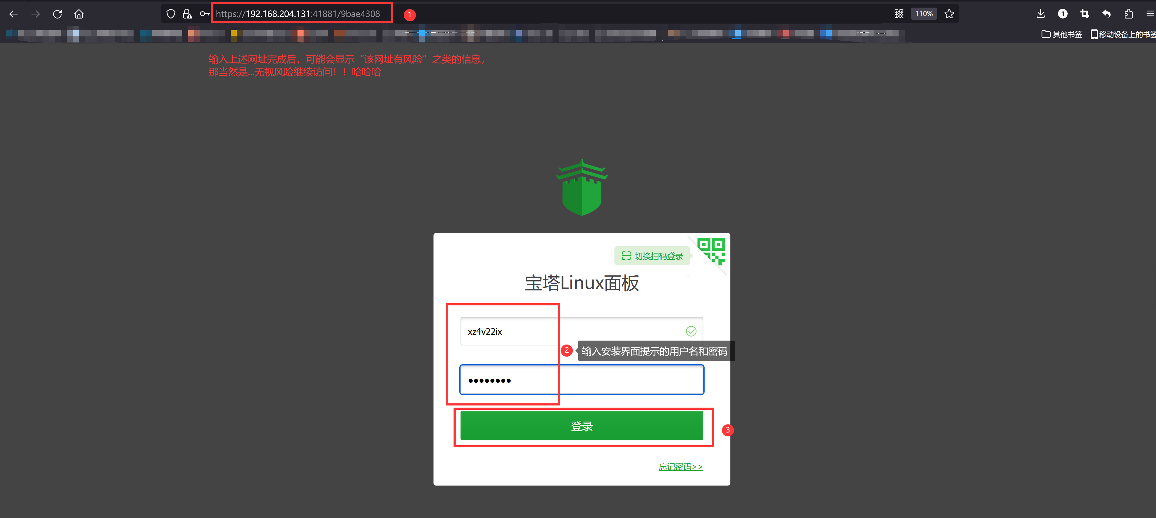Reset the 110% zoom level indicator

[923, 14]
